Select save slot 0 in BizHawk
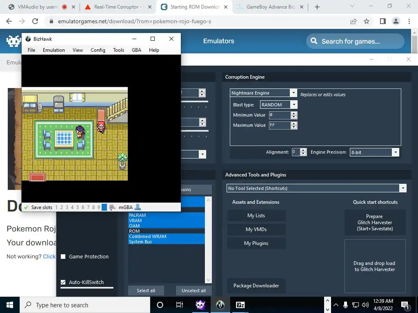The image size is (418, 313). 104,207
